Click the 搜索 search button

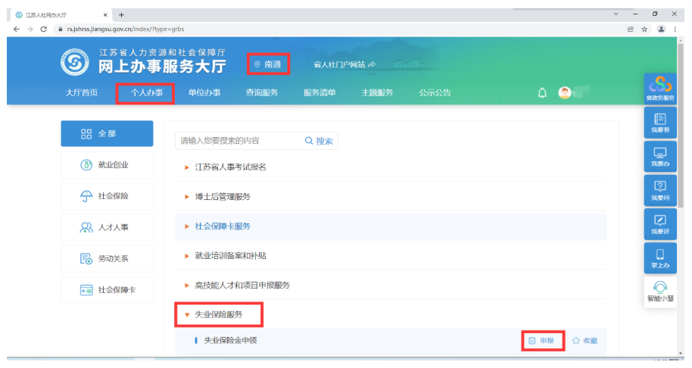point(319,141)
